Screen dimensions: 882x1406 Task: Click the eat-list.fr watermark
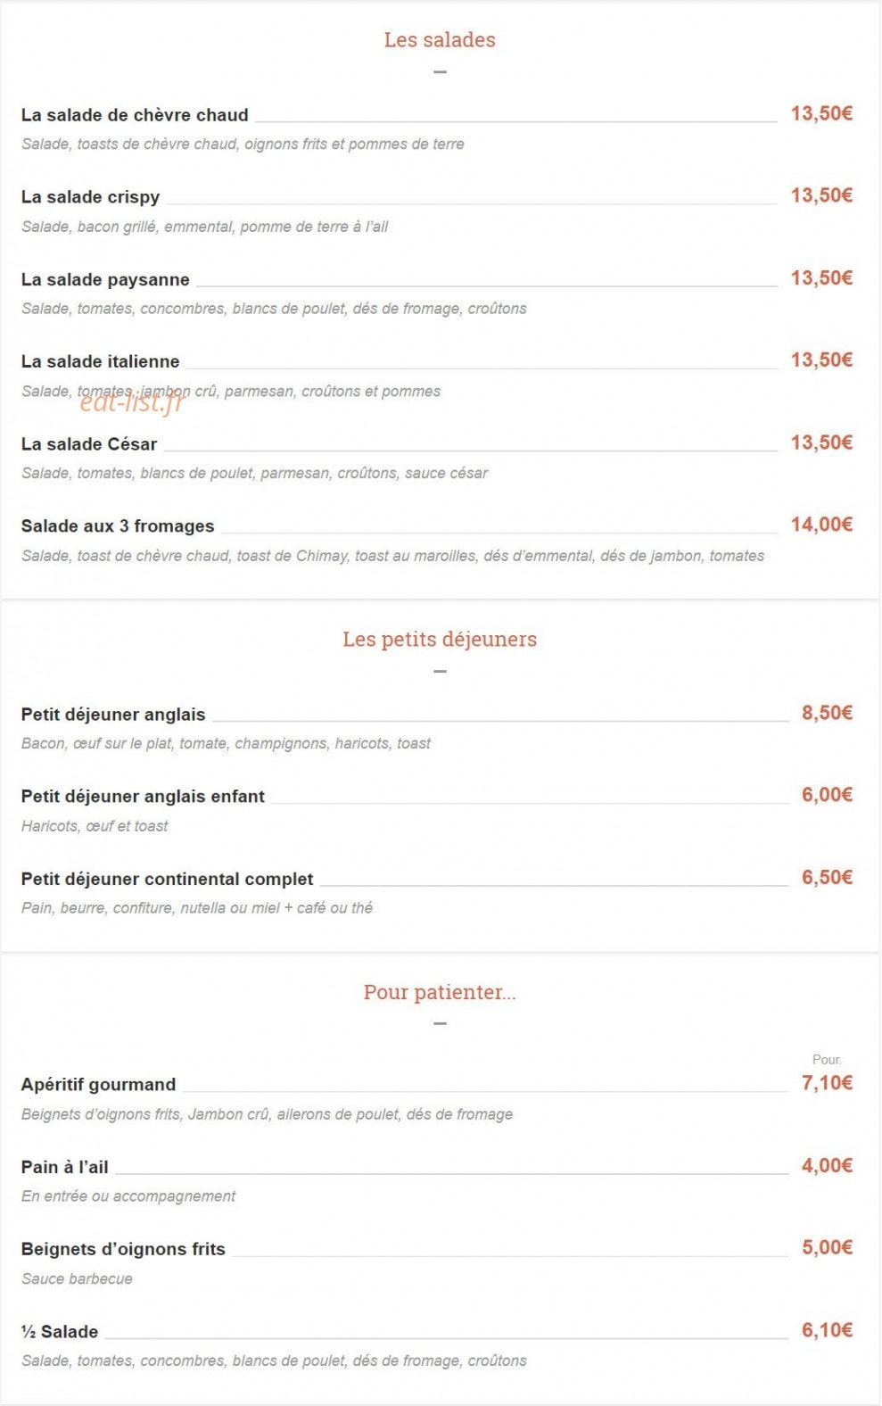coord(132,402)
